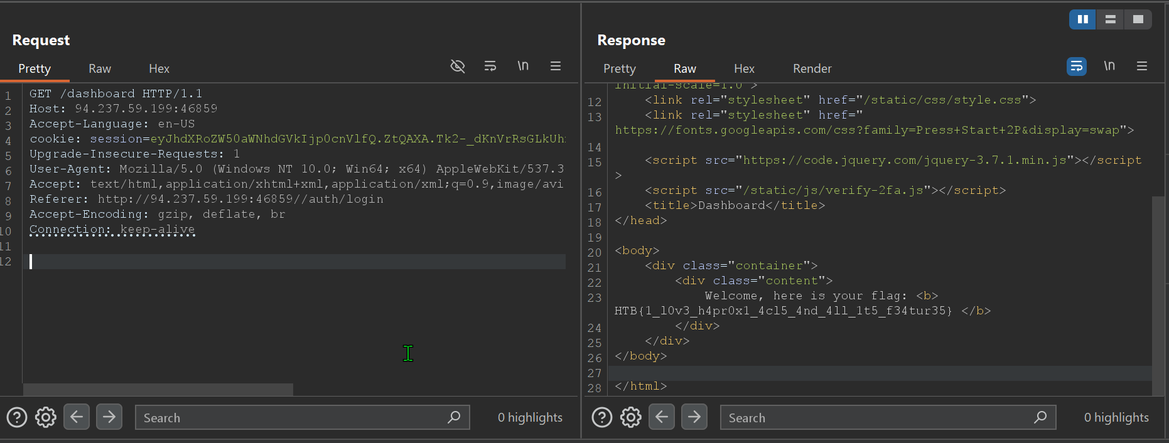Go to next search match in Response
The width and height of the screenshot is (1169, 443).
click(x=694, y=417)
